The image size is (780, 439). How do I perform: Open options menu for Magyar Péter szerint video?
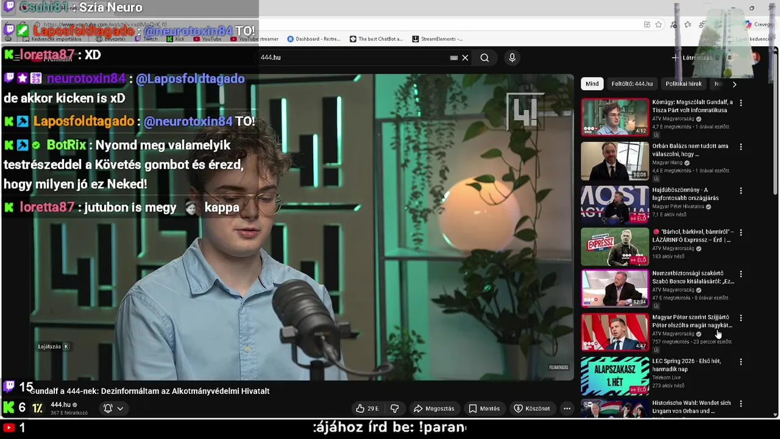coord(741,318)
